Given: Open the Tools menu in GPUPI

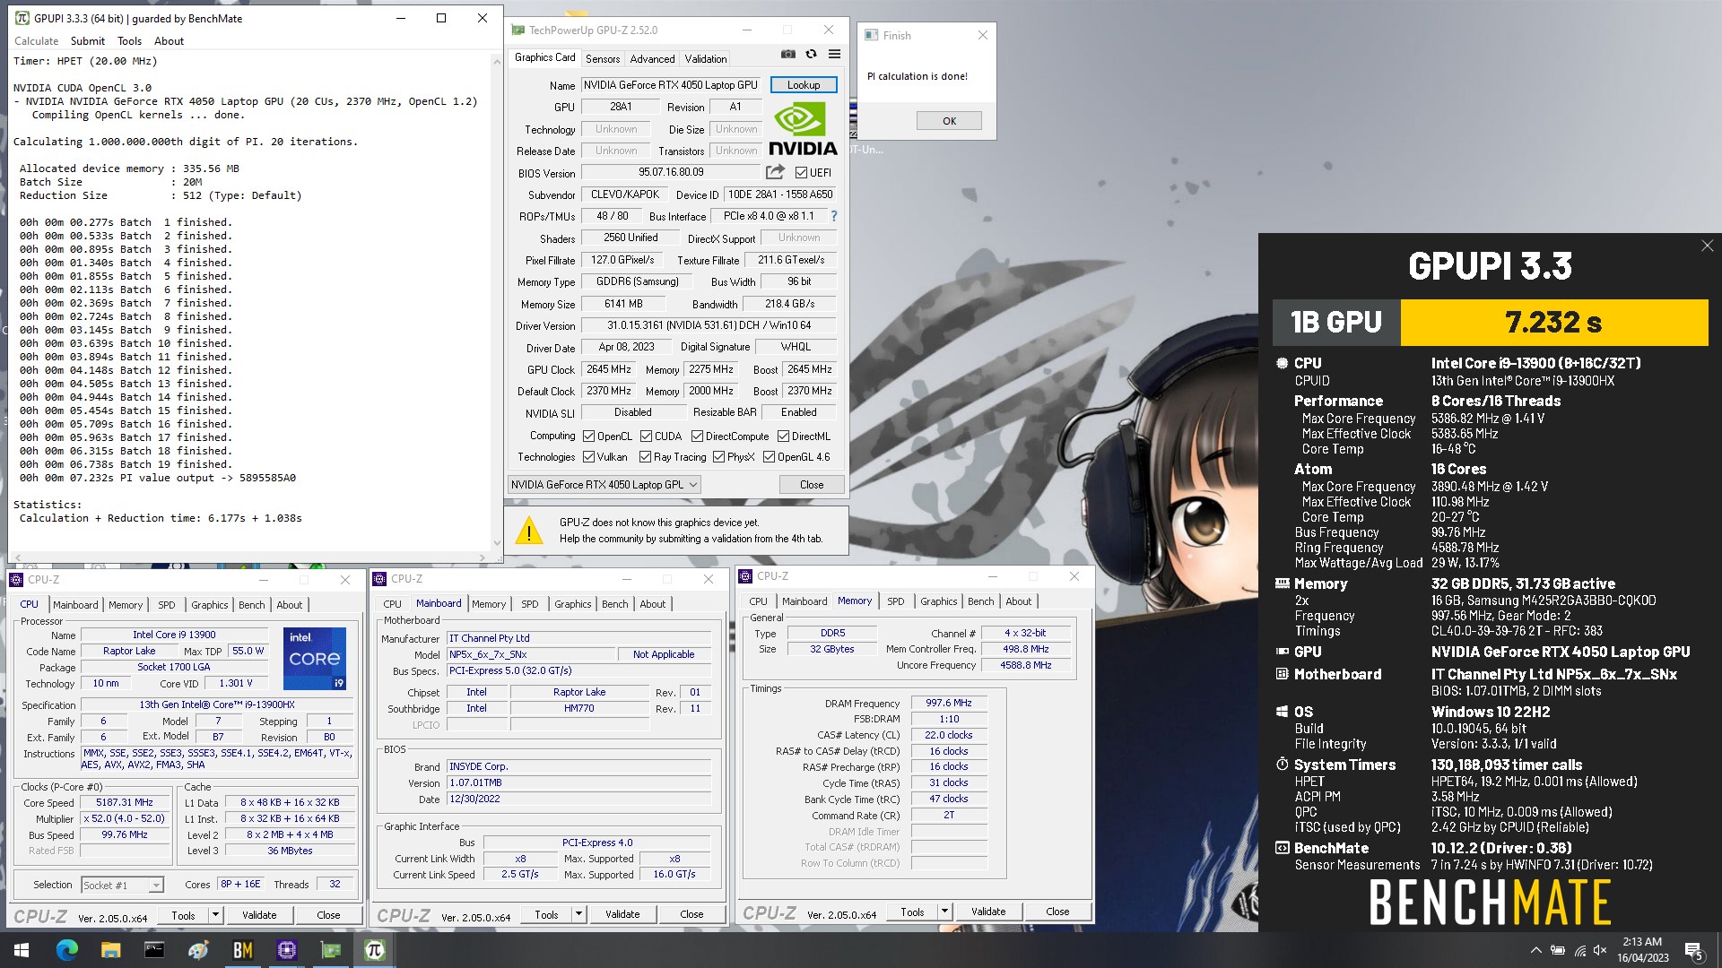Looking at the screenshot, I should click(x=129, y=41).
